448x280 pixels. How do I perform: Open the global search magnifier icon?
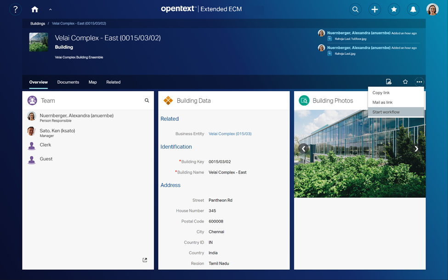[x=355, y=9]
